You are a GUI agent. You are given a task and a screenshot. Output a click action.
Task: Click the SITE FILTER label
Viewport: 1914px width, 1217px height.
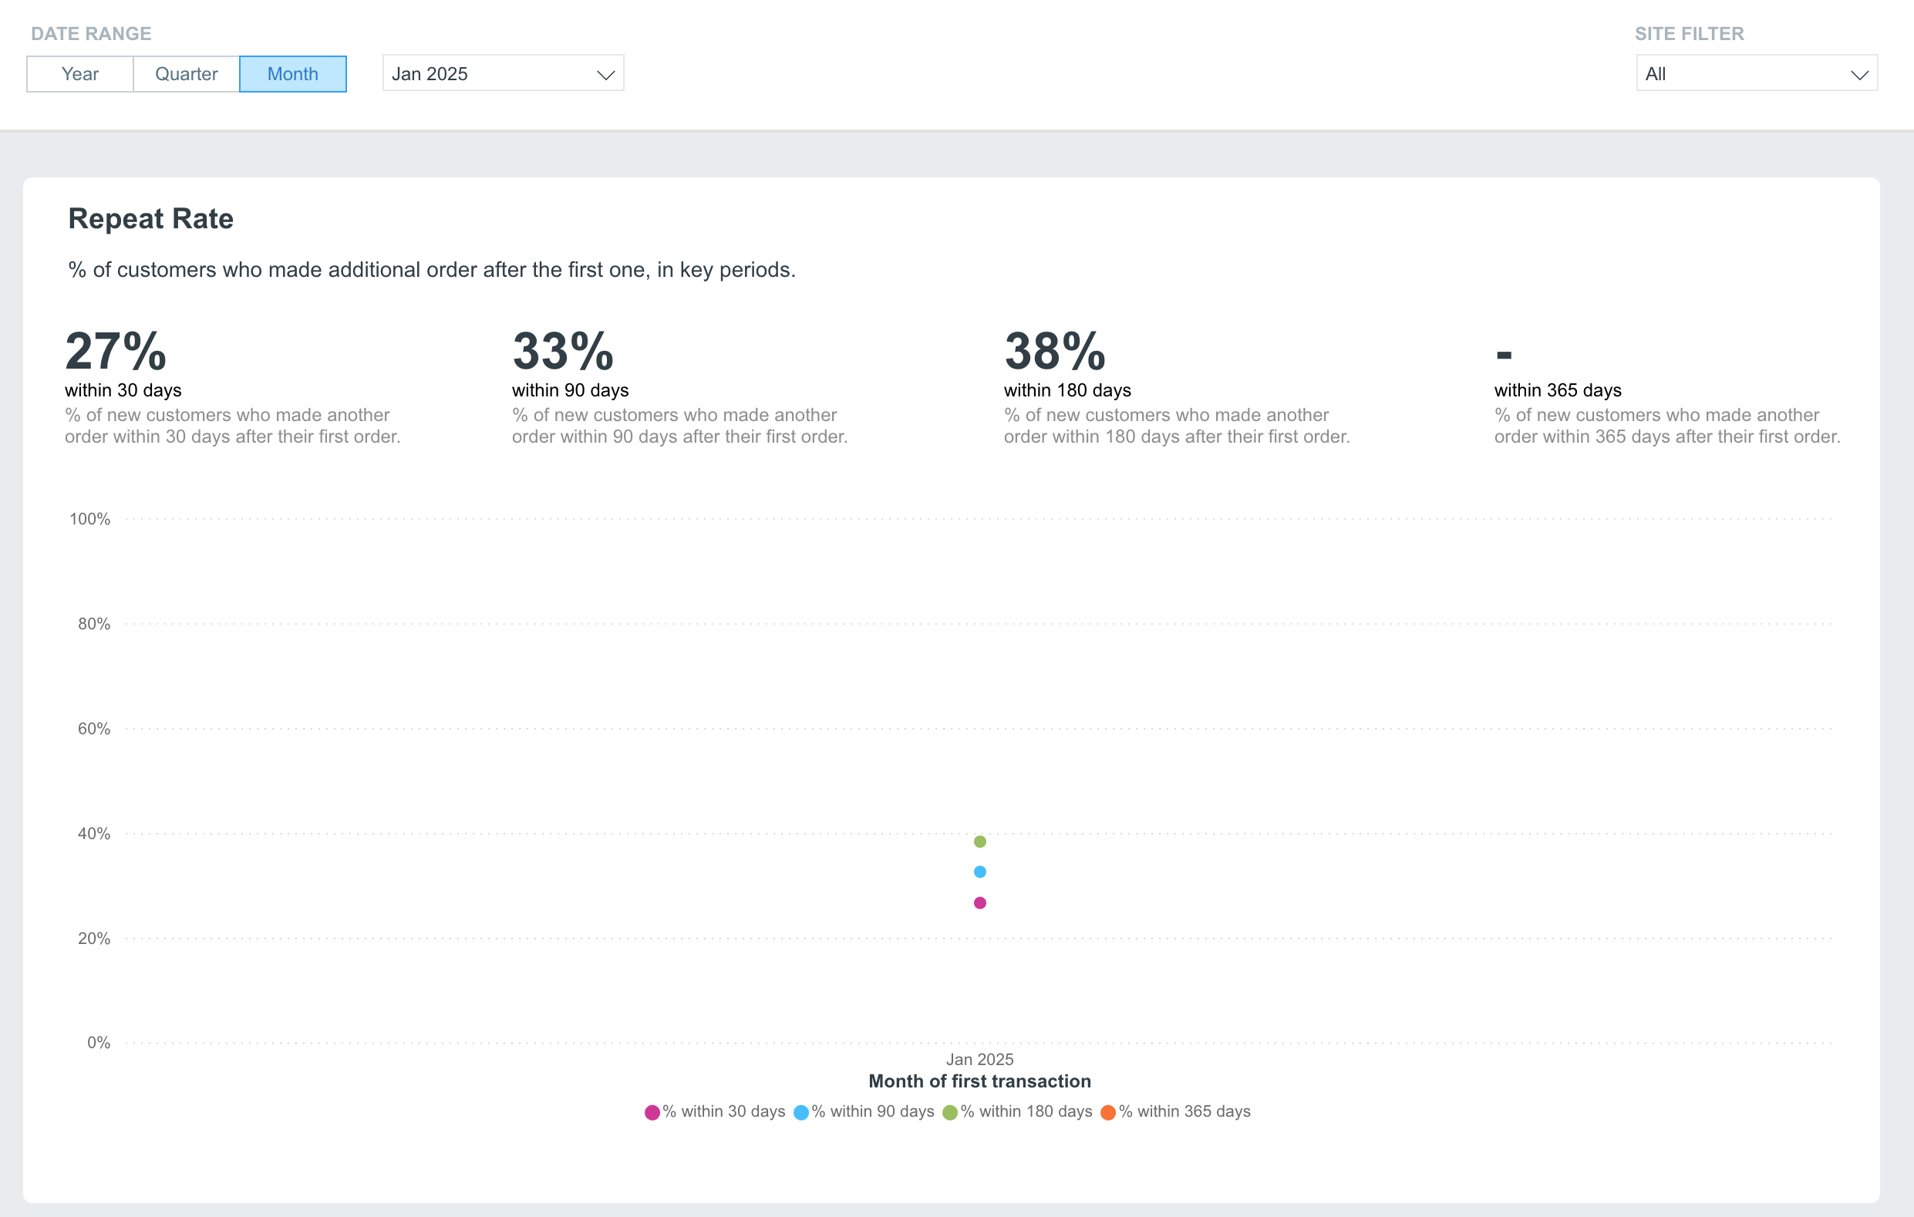(x=1690, y=33)
